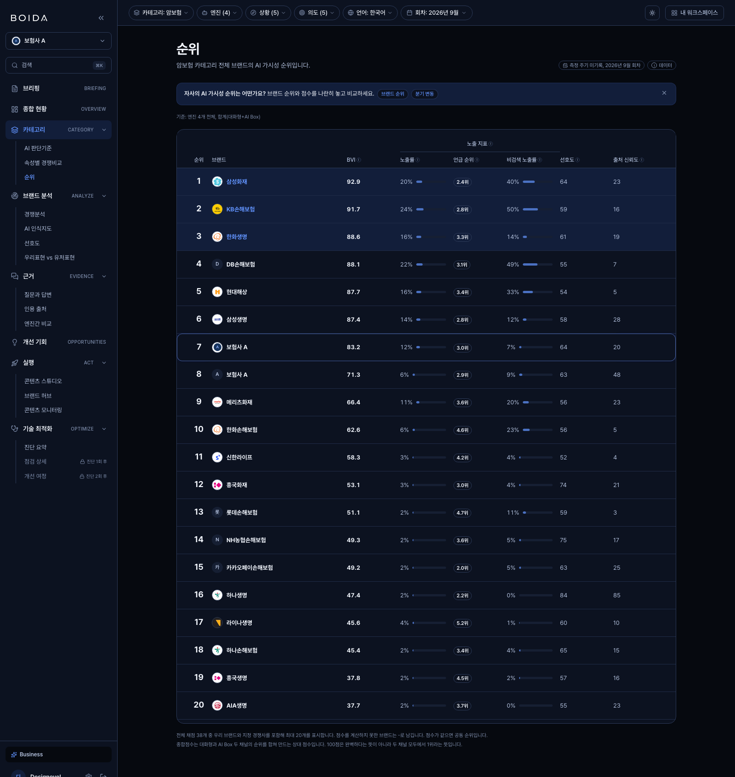Focus the 검색 search field
The height and width of the screenshot is (777, 735).
[58, 65]
